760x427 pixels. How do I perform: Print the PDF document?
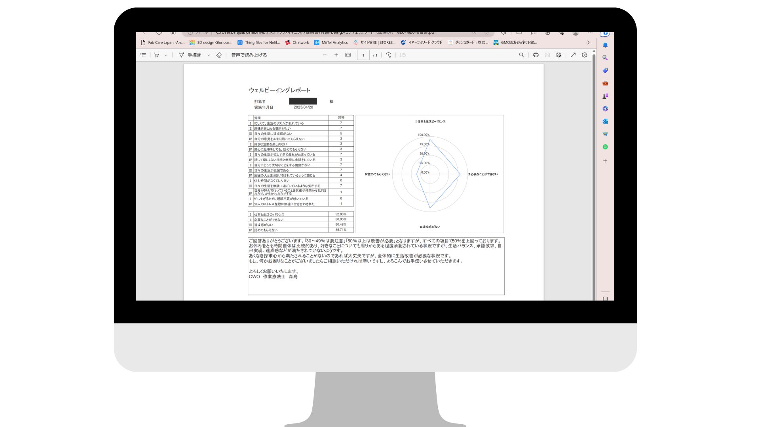pos(536,55)
